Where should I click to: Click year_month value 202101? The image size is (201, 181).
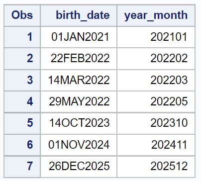pyautogui.click(x=156, y=37)
